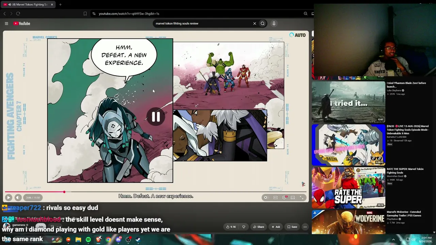Clear the YouTube search box text
Image resolution: width=436 pixels, height=245 pixels.
click(254, 23)
